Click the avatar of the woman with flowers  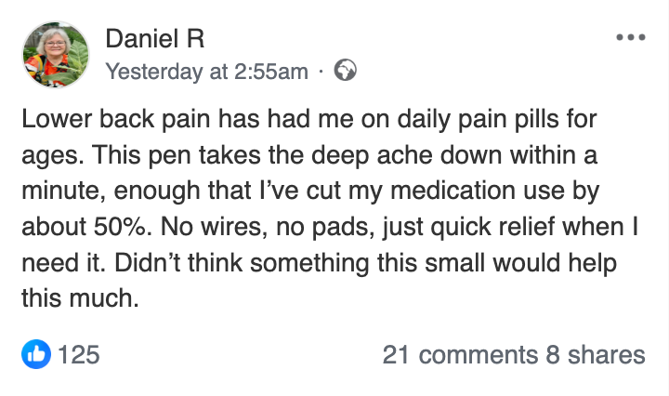[x=57, y=55]
